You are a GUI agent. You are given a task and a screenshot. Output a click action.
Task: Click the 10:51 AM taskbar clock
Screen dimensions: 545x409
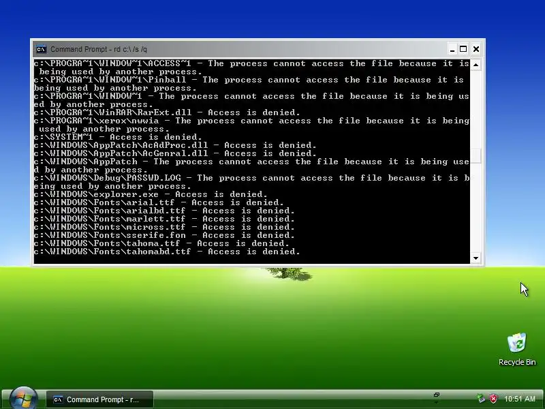pos(520,399)
